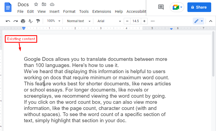Expand the editing mode dropdown arrow

[202, 21]
